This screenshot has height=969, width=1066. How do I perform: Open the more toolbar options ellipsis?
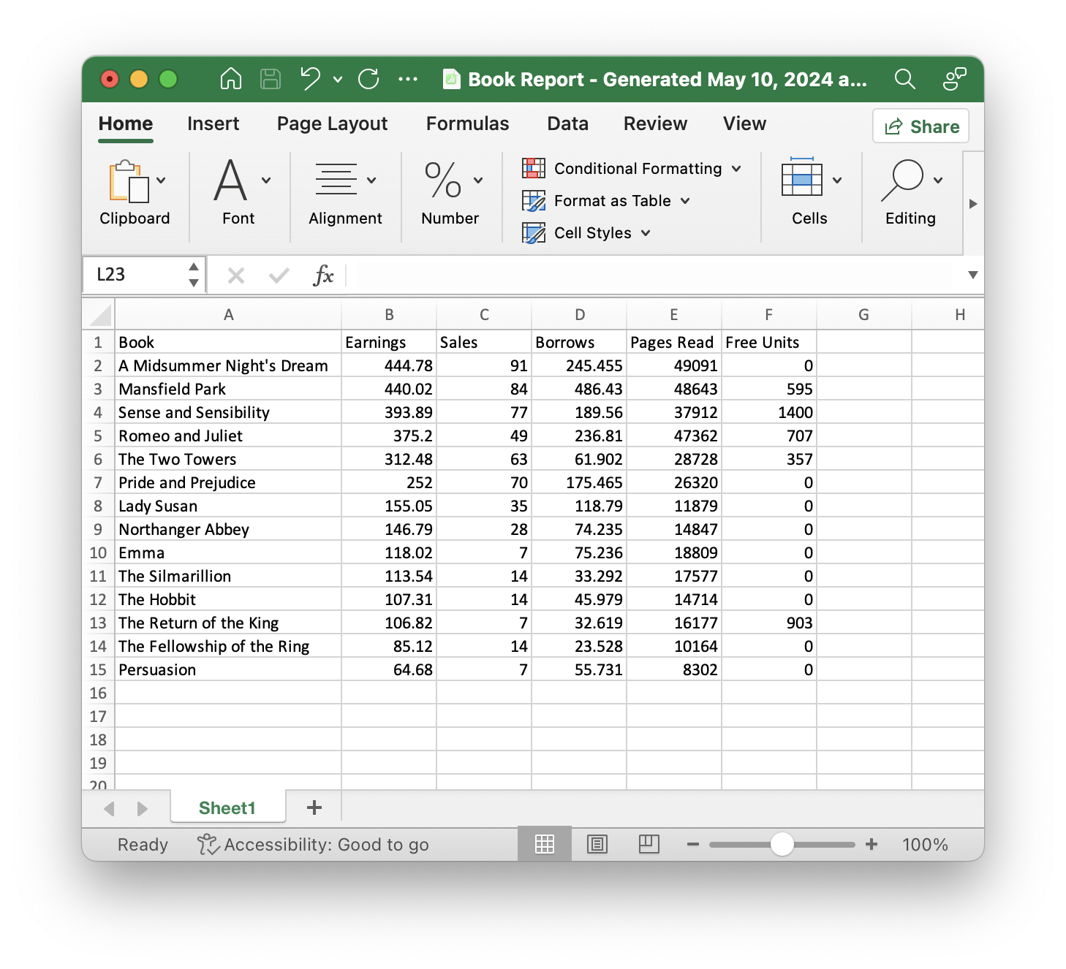[408, 79]
